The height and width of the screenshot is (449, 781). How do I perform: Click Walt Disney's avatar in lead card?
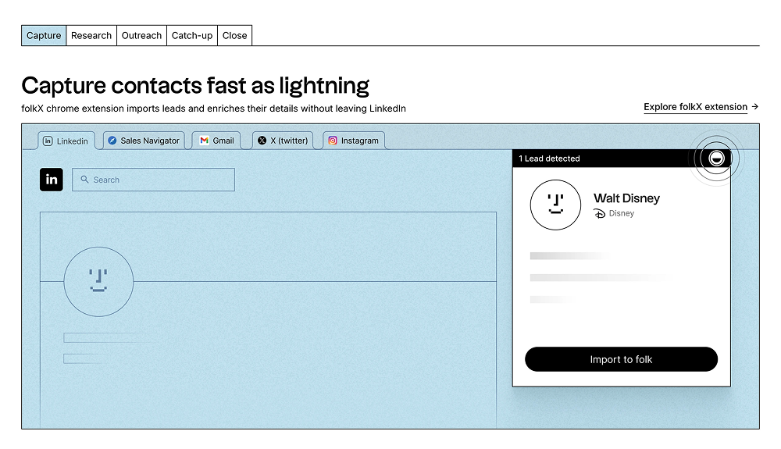tap(555, 205)
